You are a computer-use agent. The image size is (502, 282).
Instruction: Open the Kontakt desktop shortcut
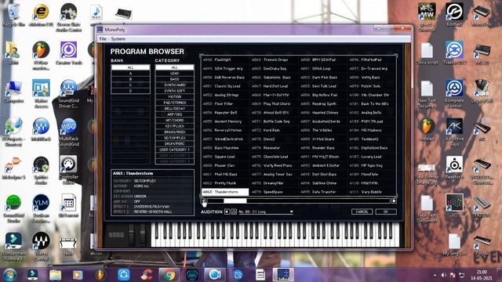(454, 15)
